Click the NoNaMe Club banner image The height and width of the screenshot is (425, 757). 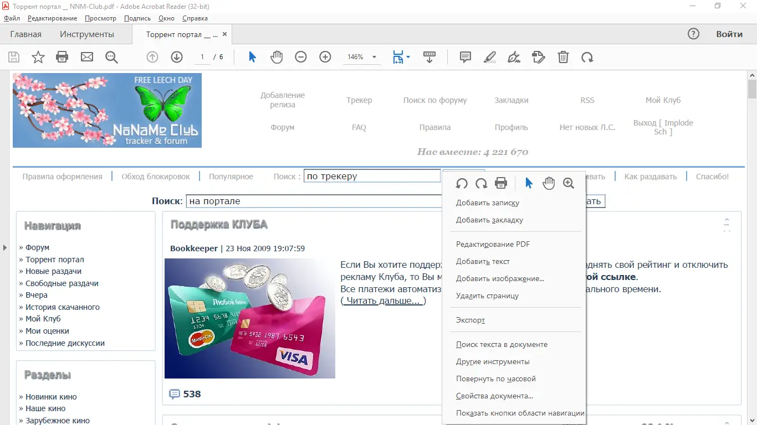point(107,110)
